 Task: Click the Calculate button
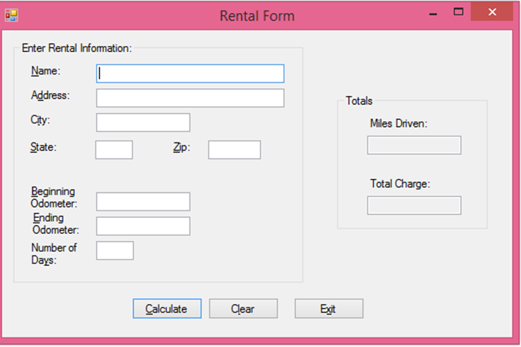click(167, 308)
